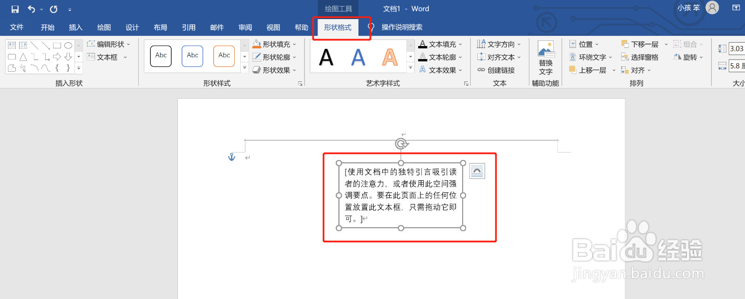Viewport: 745px width, 299px height.
Task: Expand the shapes gallery more button
Action: 79,68
